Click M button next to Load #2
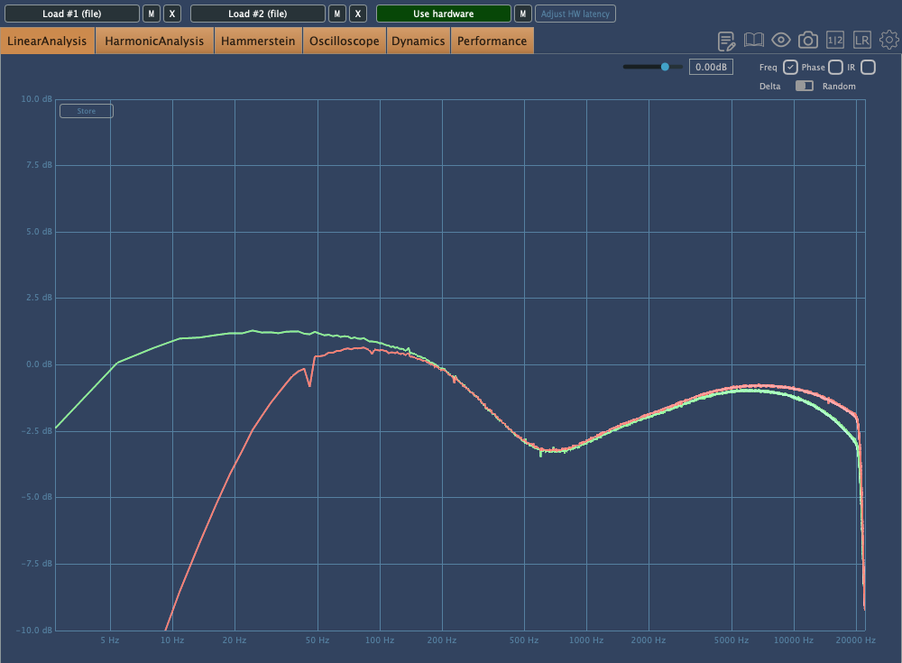 tap(336, 14)
